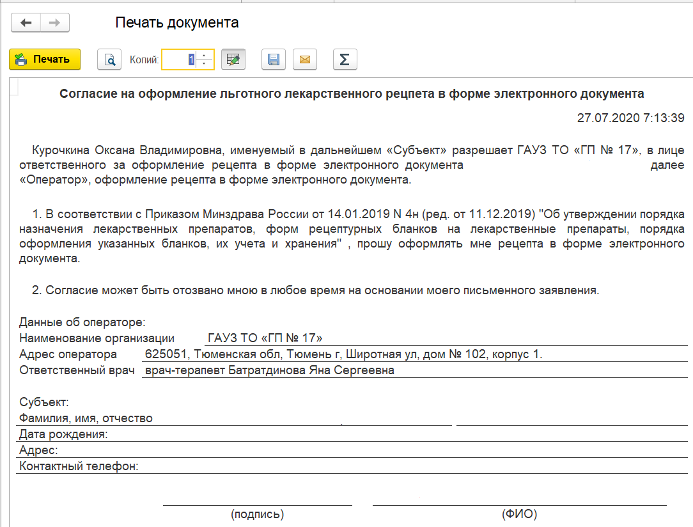Save document with the floppy disk icon

(x=274, y=59)
